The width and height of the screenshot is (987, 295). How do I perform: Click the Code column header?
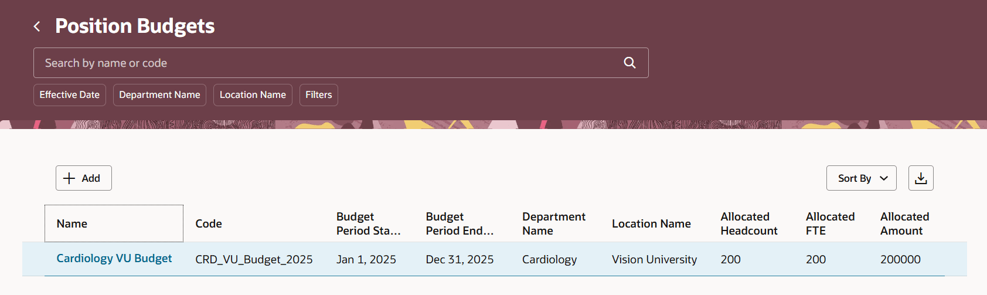tap(209, 223)
